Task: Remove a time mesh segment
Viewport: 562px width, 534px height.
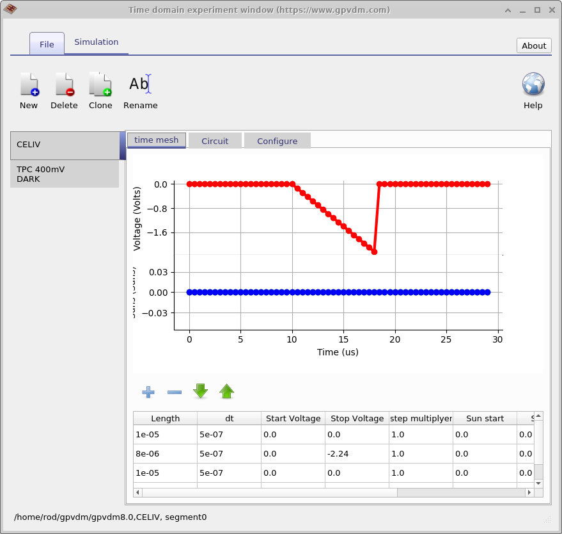Action: coord(174,391)
